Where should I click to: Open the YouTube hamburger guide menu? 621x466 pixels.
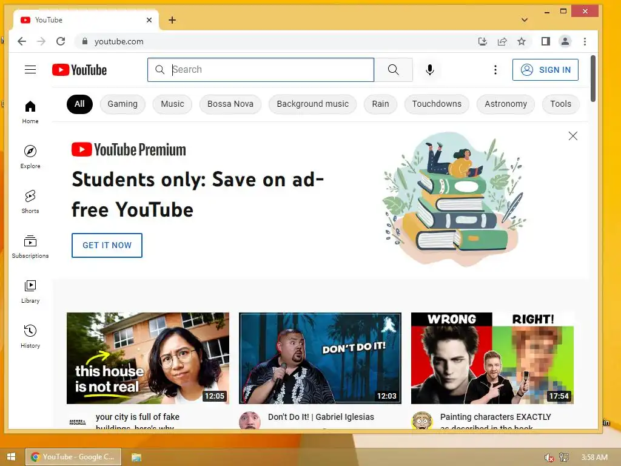click(x=30, y=70)
